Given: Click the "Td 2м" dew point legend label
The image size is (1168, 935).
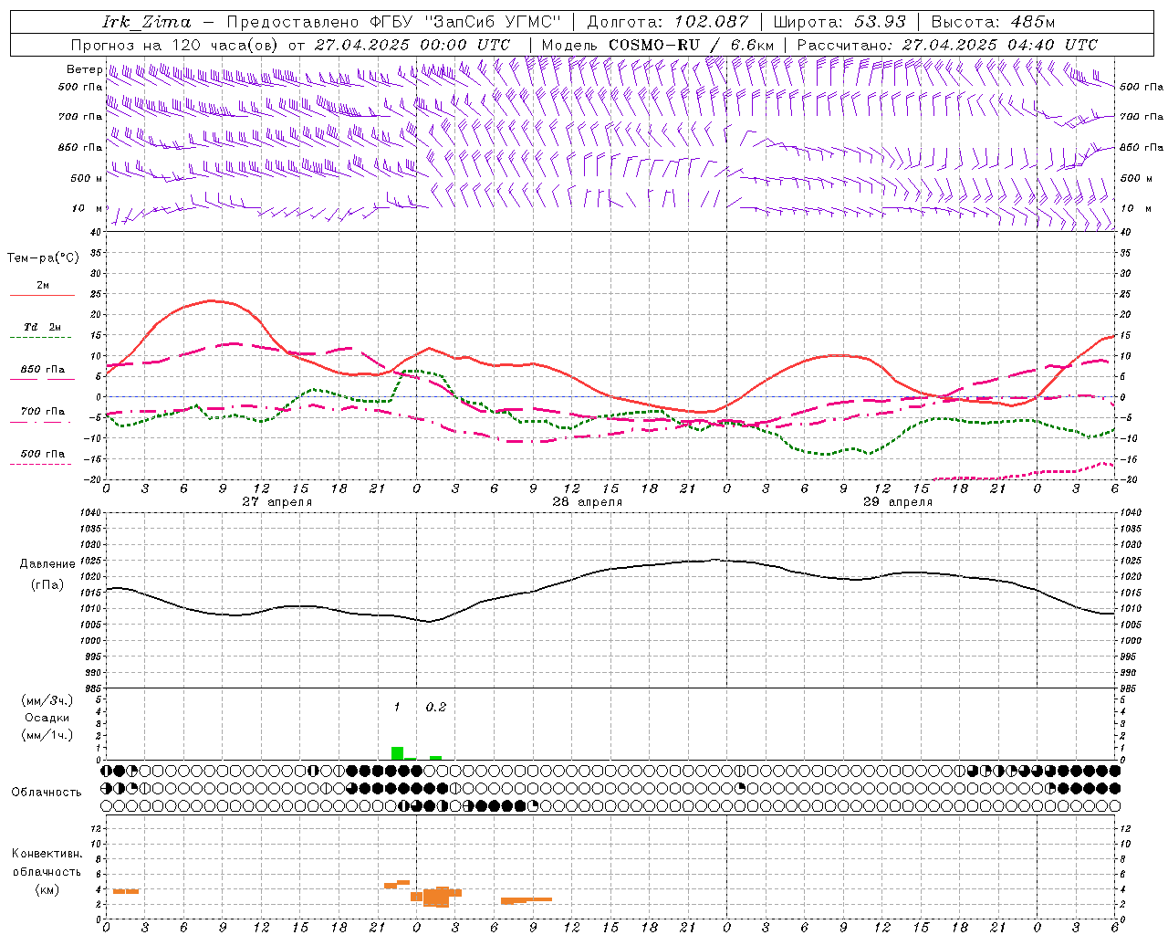Looking at the screenshot, I should 43,327.
